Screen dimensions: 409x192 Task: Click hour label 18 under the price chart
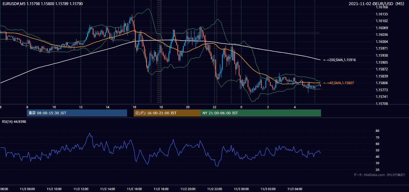pyautogui.click(x=161, y=107)
